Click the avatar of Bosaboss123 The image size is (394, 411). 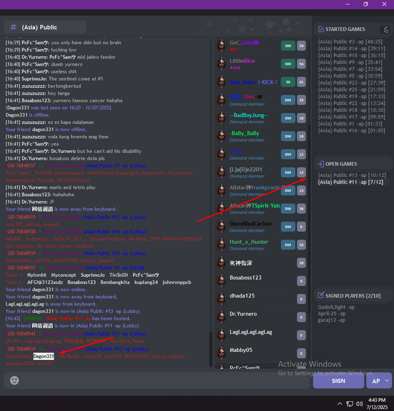pos(222,281)
